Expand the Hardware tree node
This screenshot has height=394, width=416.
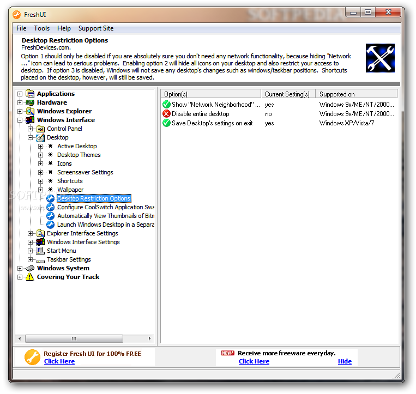pos(20,102)
